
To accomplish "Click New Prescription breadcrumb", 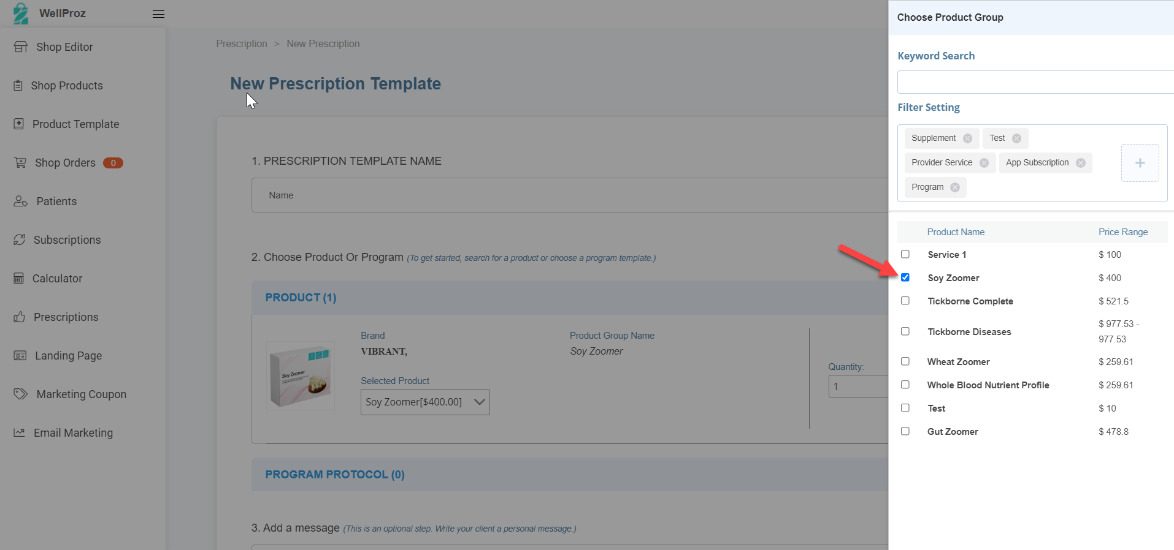I will point(323,44).
